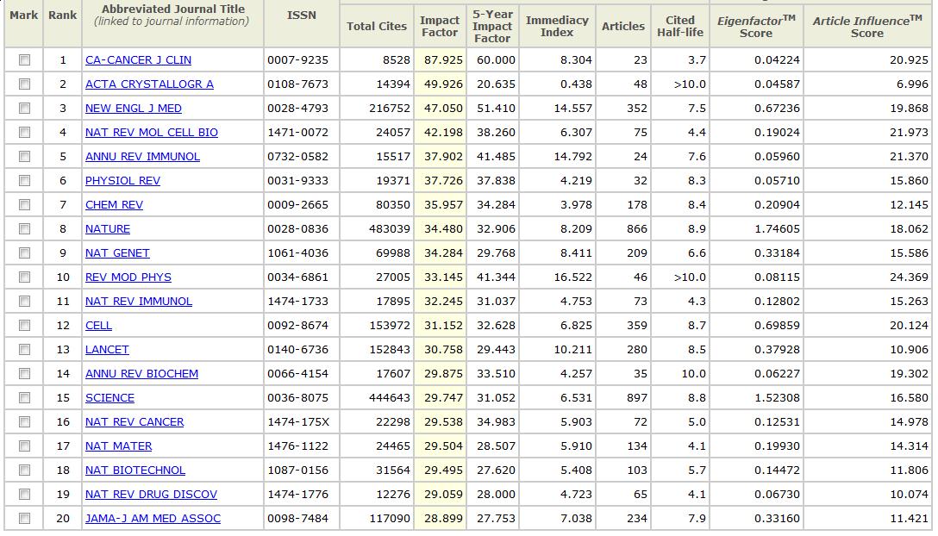938x536 pixels.
Task: Click the NAT GENET link
Action: 117,253
